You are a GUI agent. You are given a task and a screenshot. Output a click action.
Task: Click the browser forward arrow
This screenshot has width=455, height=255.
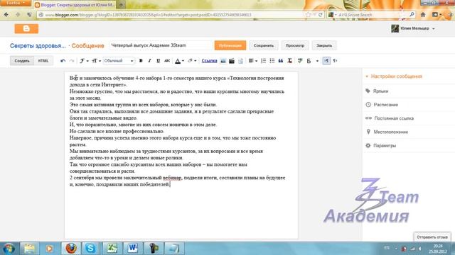click(18, 15)
